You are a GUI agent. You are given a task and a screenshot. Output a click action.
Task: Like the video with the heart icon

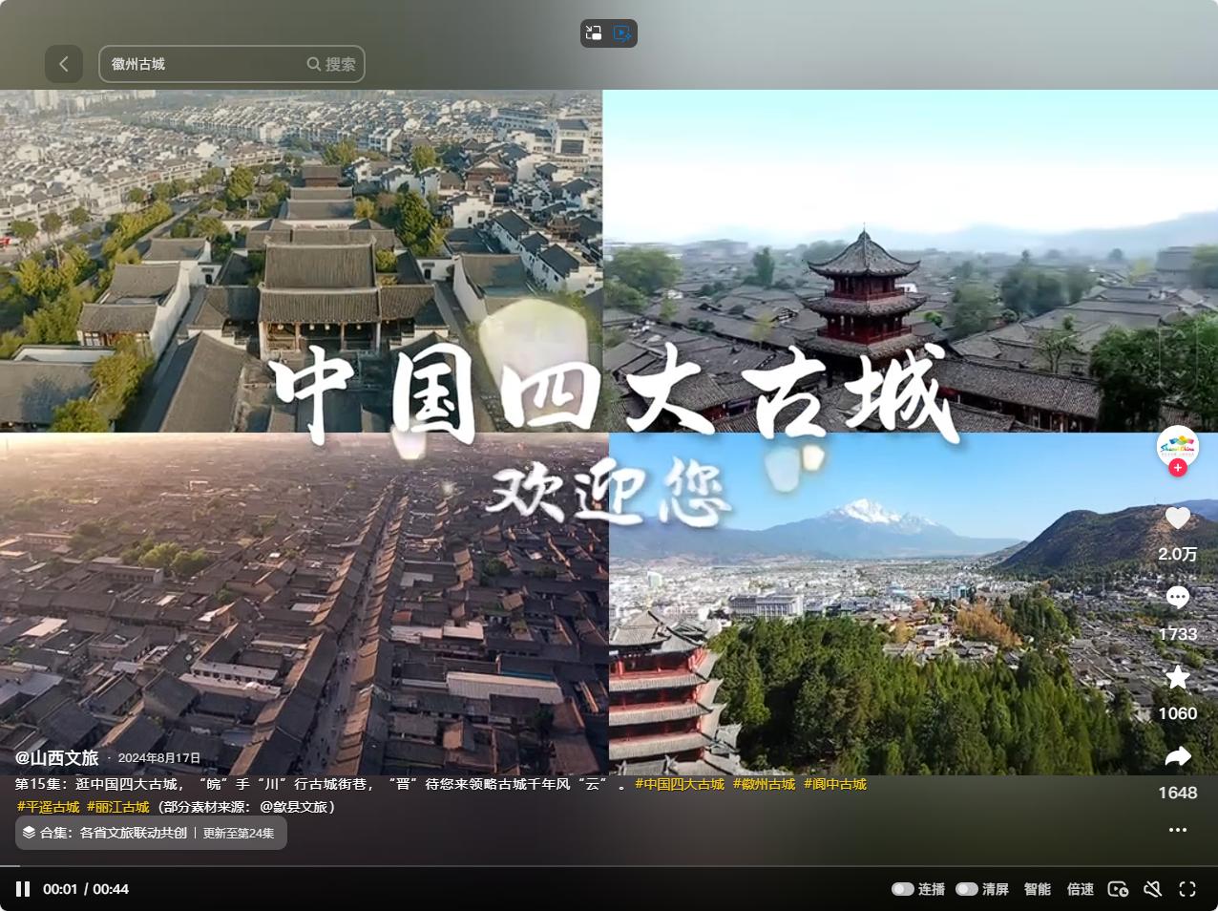click(x=1178, y=518)
